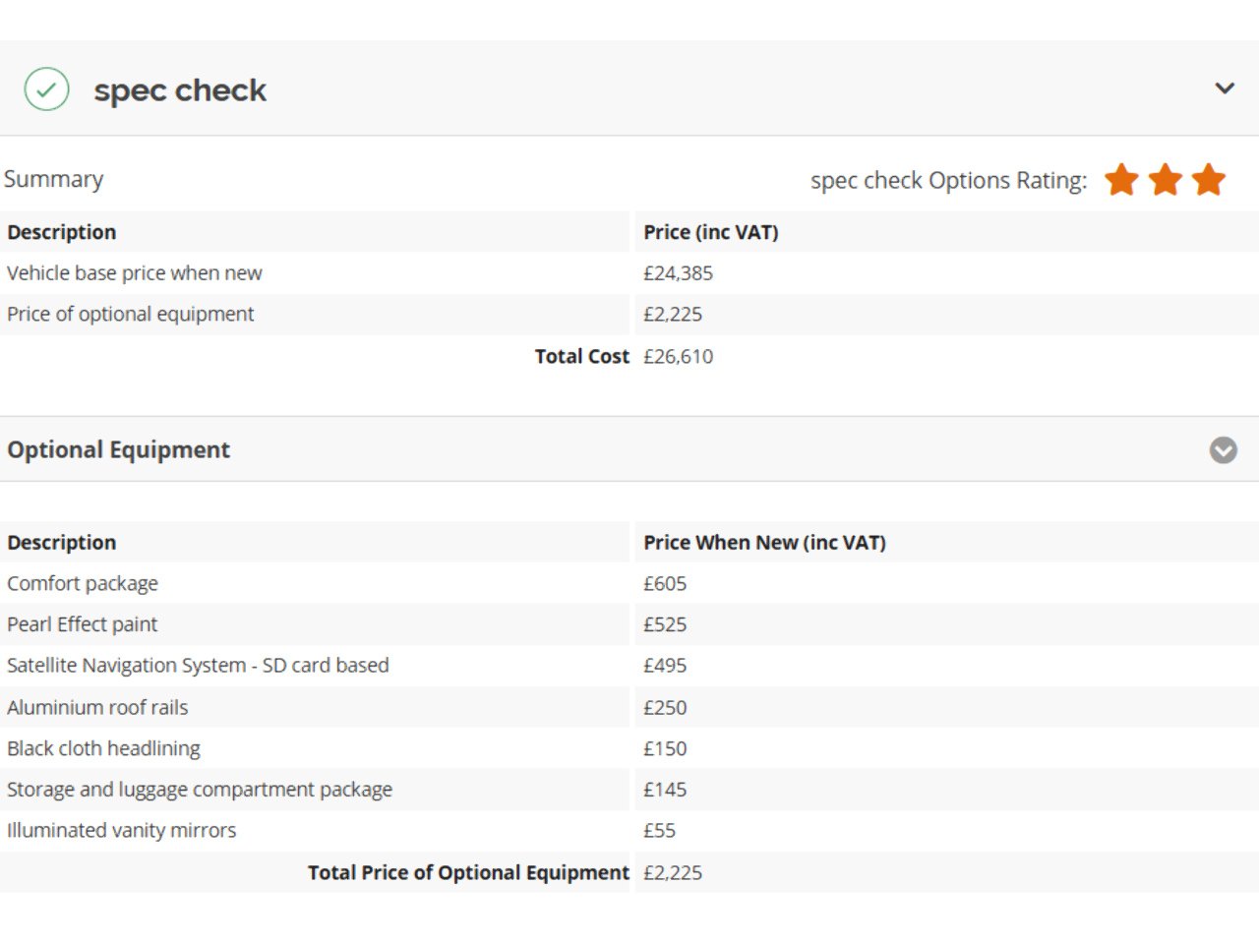
Task: Click the Optional Equipment section header
Action: [x=119, y=450]
